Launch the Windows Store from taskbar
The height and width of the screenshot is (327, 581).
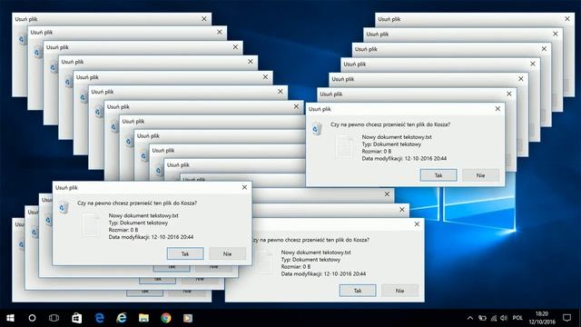[76, 318]
